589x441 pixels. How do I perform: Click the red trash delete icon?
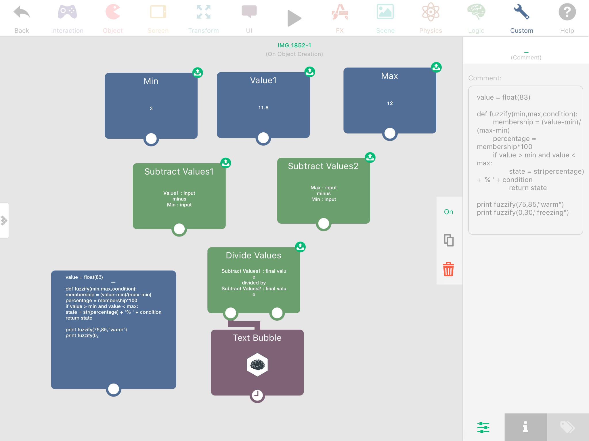448,269
